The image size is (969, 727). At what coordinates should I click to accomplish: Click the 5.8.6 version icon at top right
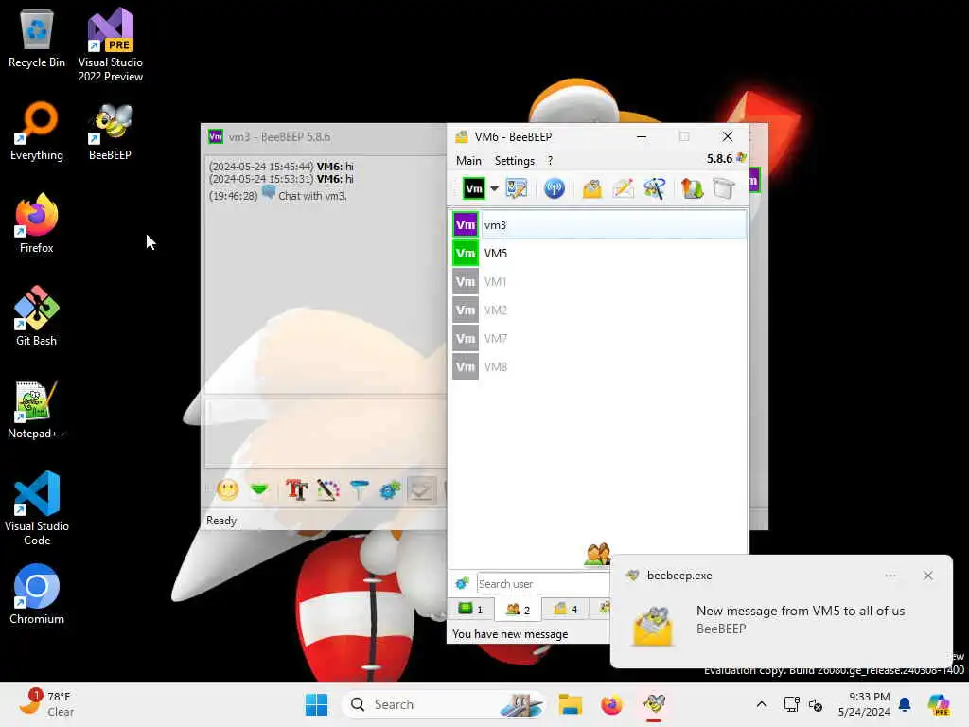740,158
